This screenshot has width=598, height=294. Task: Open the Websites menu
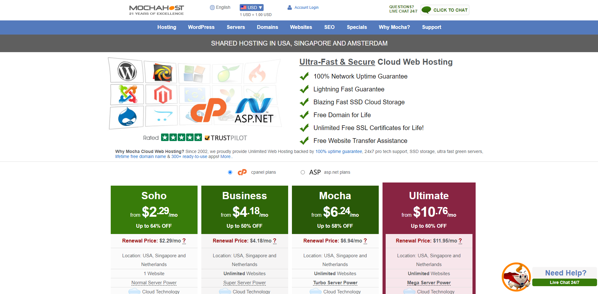coord(301,27)
